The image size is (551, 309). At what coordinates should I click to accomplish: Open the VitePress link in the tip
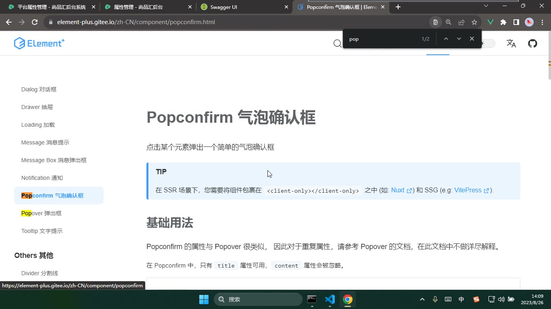pyautogui.click(x=472, y=190)
